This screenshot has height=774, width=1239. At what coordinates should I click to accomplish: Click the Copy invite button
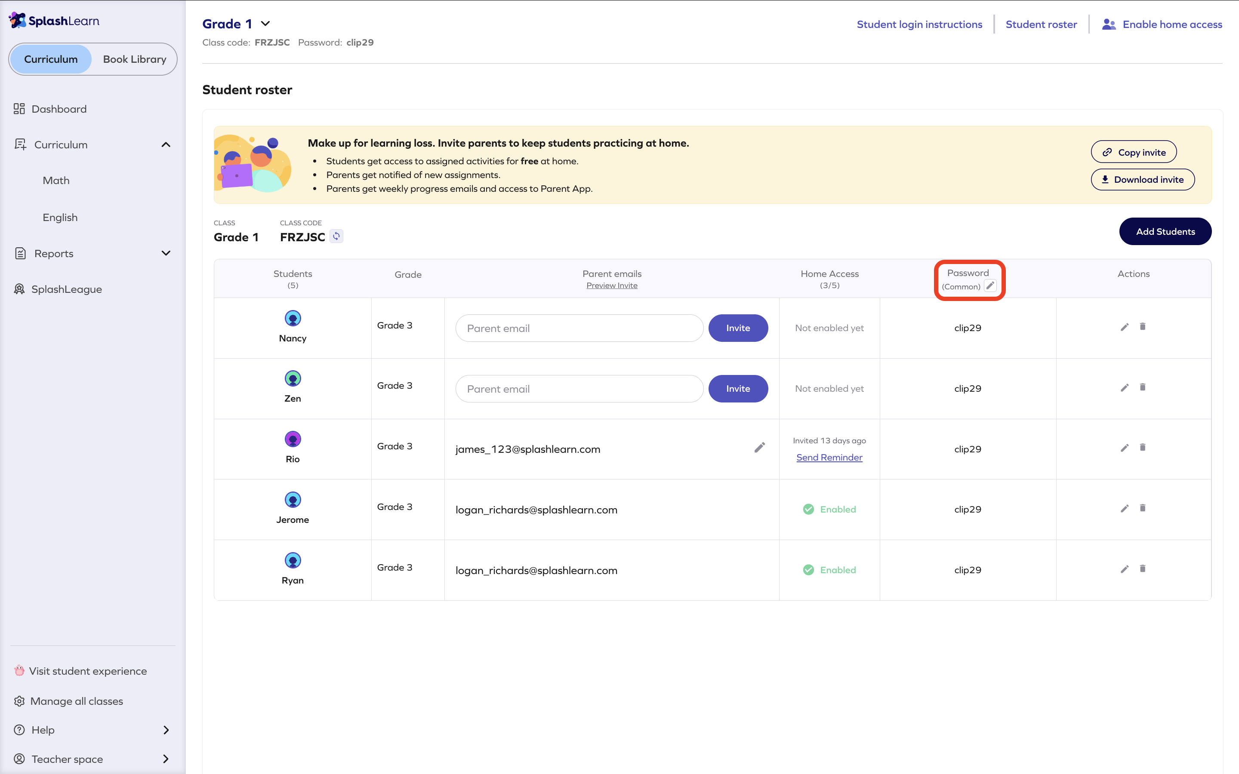point(1134,152)
